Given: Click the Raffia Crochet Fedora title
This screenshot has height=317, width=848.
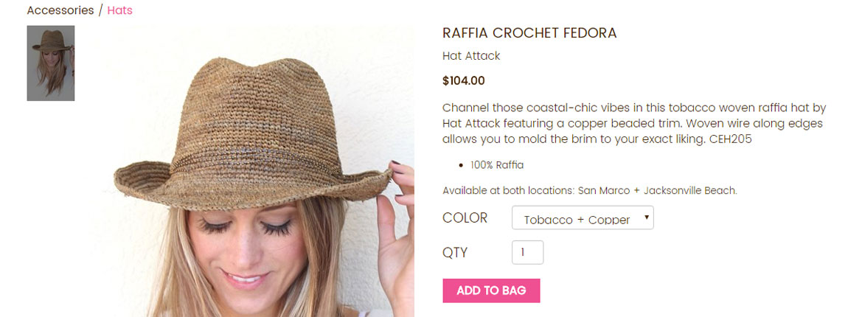Looking at the screenshot, I should [x=529, y=33].
